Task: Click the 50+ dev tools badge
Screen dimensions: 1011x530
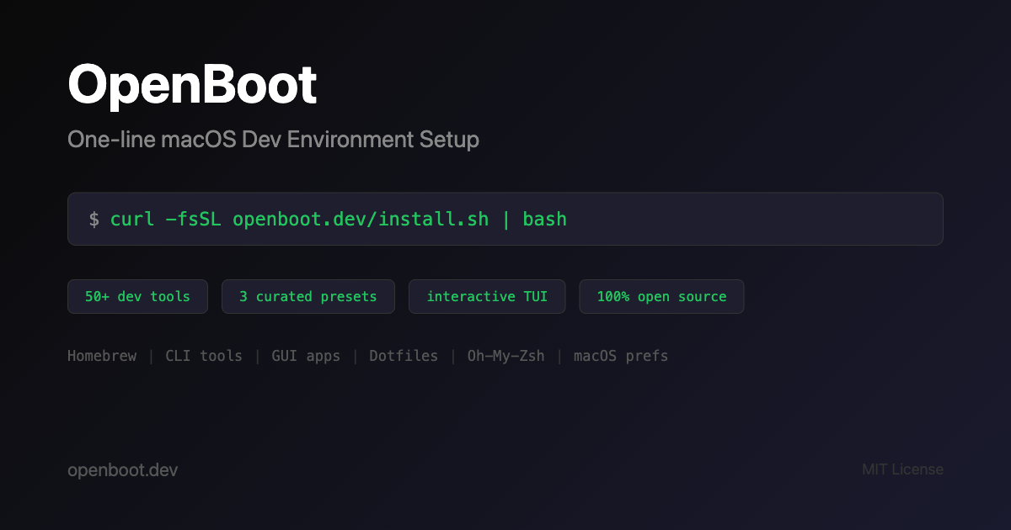Action: [137, 296]
